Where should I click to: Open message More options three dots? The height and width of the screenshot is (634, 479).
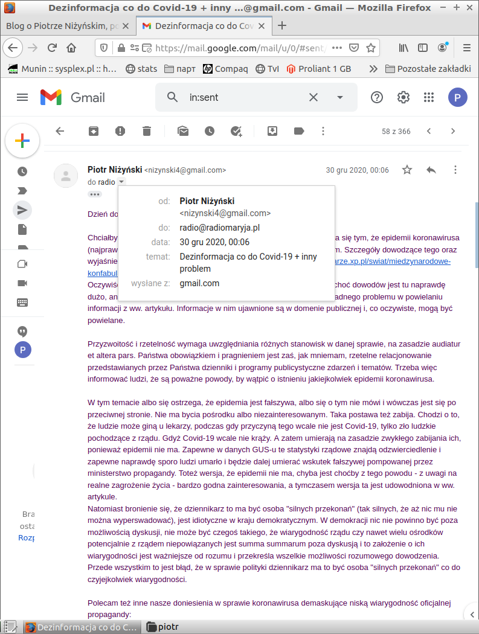455,170
